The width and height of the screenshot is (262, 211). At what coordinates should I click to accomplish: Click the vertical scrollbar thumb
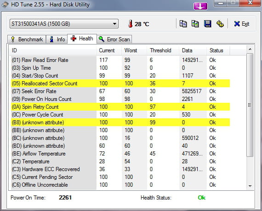click(250, 105)
